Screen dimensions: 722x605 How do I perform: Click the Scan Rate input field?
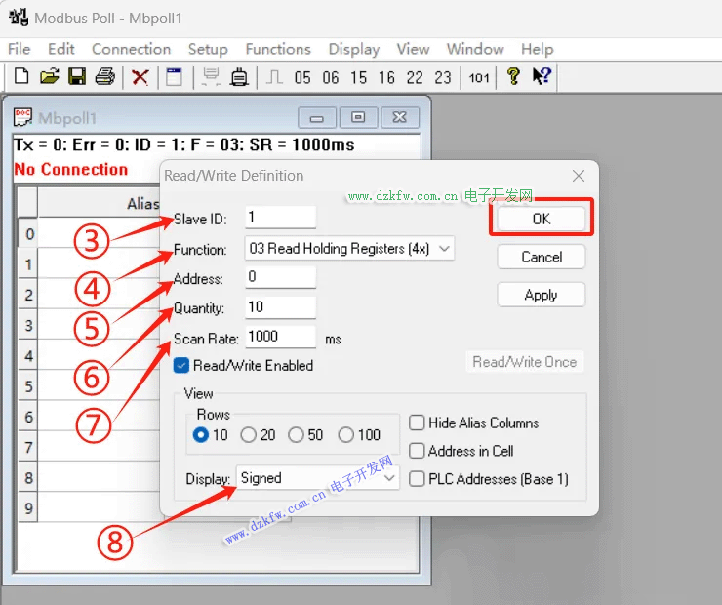[x=280, y=337]
